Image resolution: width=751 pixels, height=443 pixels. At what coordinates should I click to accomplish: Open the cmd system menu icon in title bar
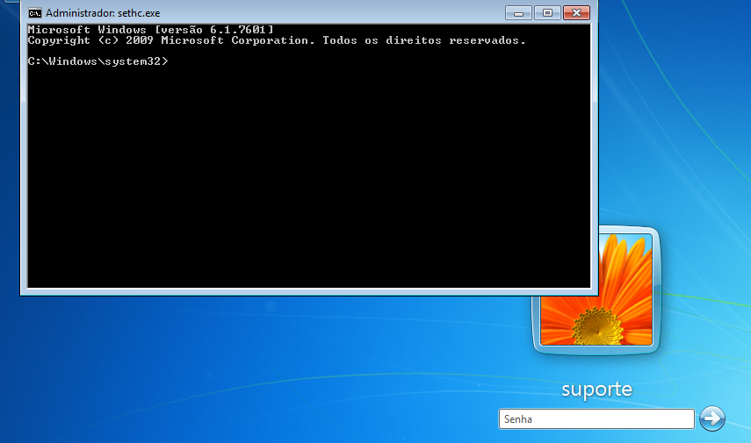(35, 13)
